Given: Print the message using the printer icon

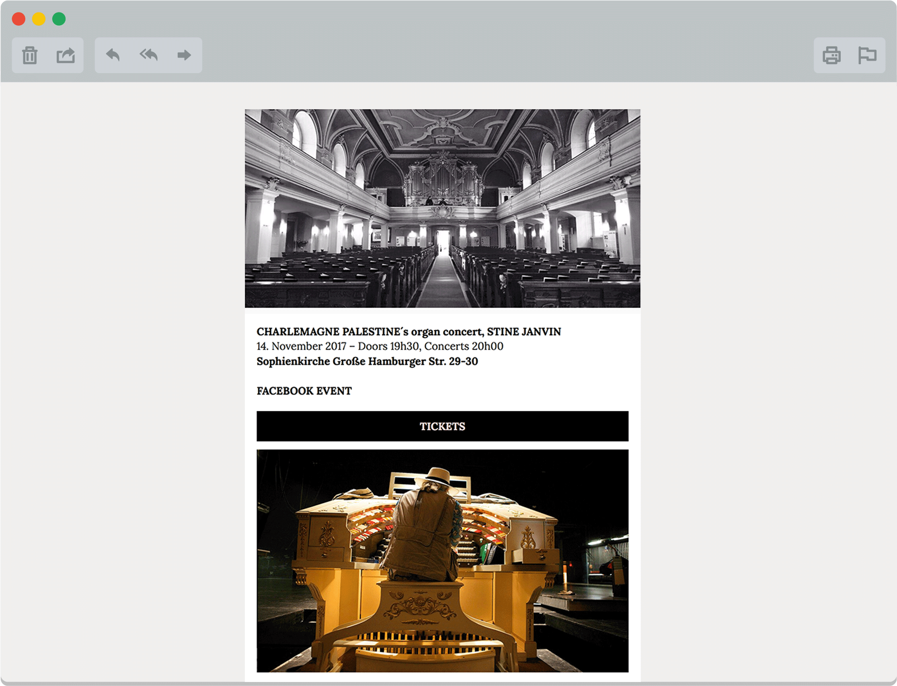Looking at the screenshot, I should pos(831,55).
